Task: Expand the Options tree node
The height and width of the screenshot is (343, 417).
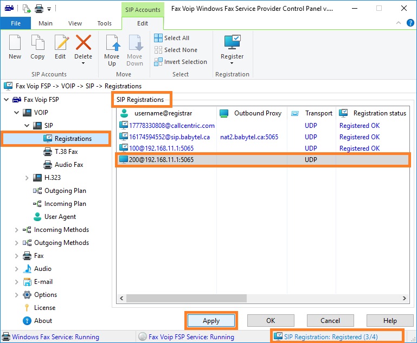Action: click(x=16, y=295)
